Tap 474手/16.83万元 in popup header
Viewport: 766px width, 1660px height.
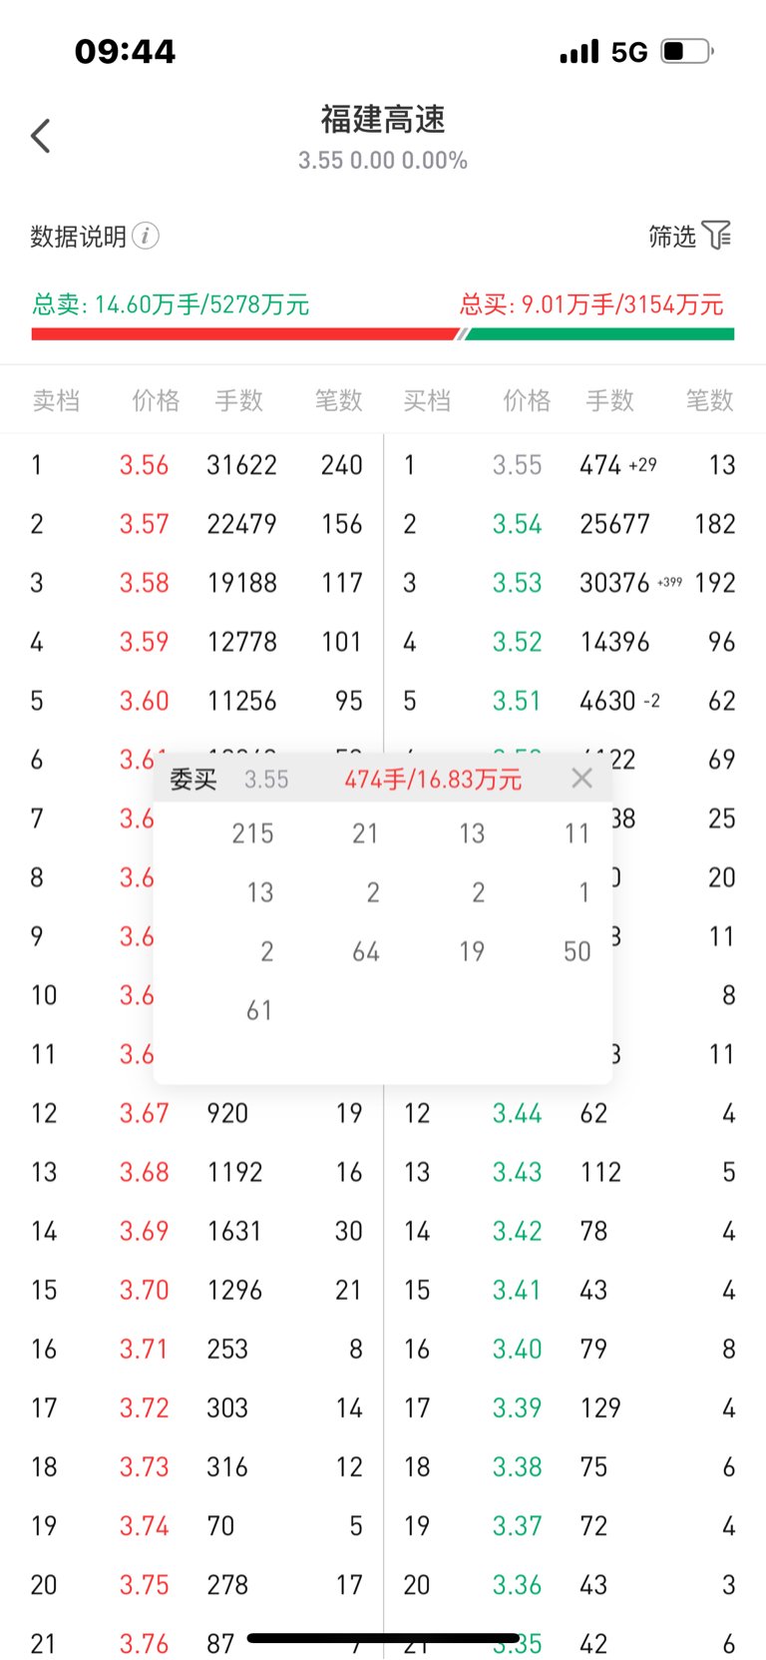click(x=433, y=780)
